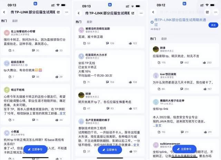Tap 立即参与 button in the middle screen

(x=110, y=150)
